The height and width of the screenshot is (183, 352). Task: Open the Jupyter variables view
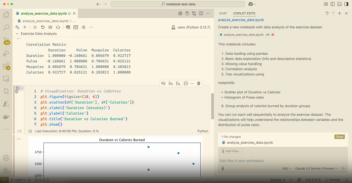(75, 27)
